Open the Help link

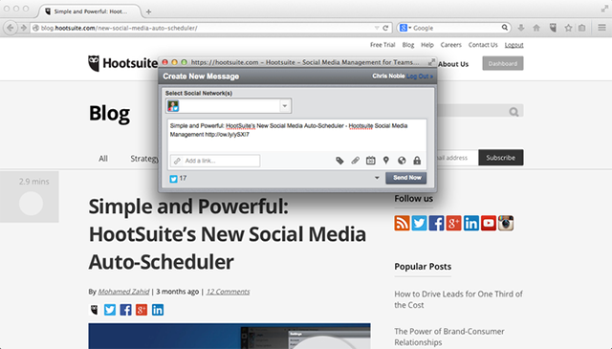point(427,45)
